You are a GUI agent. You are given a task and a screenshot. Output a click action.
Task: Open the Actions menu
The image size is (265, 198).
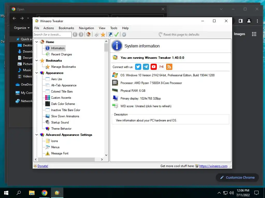(48, 28)
